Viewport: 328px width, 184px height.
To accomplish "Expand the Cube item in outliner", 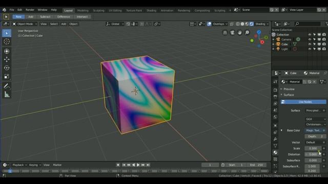I will click(273, 44).
